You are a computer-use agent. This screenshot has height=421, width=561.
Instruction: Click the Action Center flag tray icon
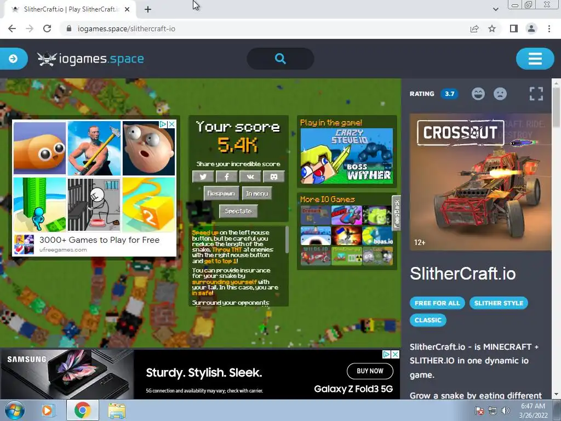click(479, 411)
